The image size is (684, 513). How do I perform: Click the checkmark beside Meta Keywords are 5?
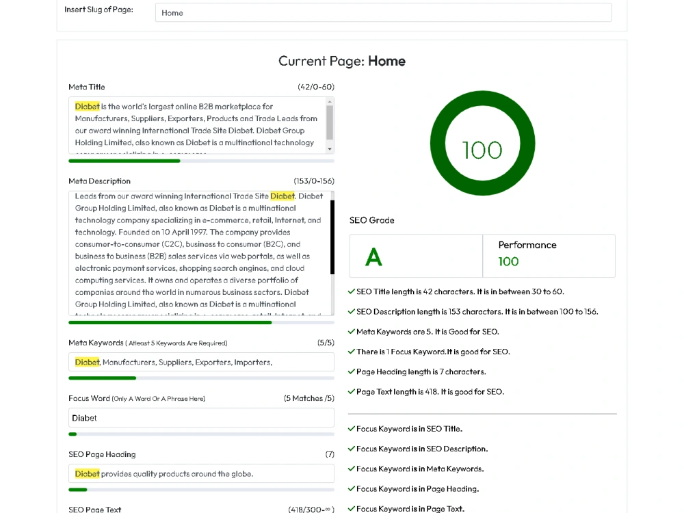click(351, 332)
